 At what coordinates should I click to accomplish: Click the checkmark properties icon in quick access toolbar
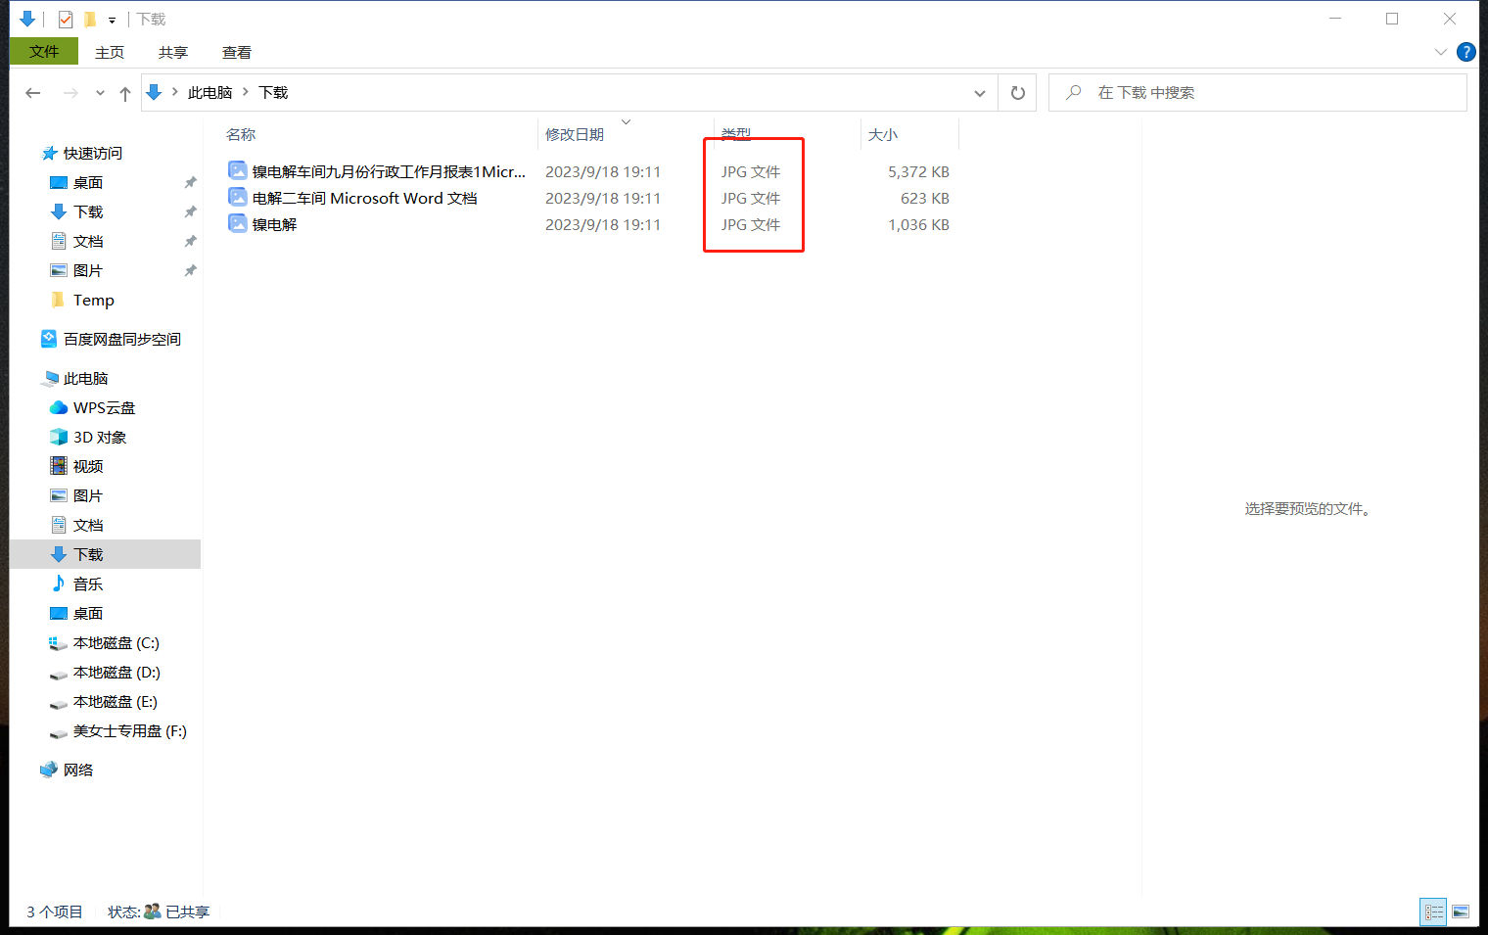pyautogui.click(x=65, y=18)
